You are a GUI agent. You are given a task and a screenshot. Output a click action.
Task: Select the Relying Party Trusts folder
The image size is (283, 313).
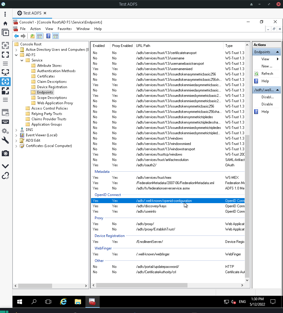(x=47, y=114)
